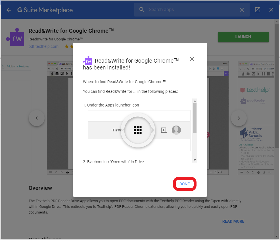Click the Read&Write puzzle app icon
Image resolution: width=280 pixels, height=240 pixels.
pyautogui.click(x=15, y=37)
